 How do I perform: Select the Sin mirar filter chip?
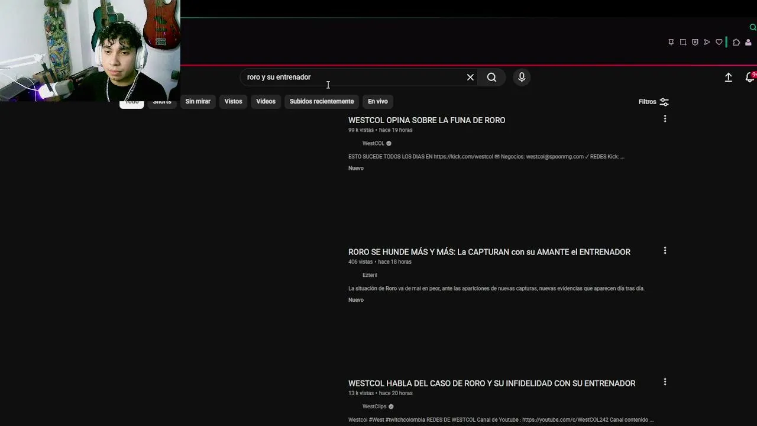[x=198, y=101]
